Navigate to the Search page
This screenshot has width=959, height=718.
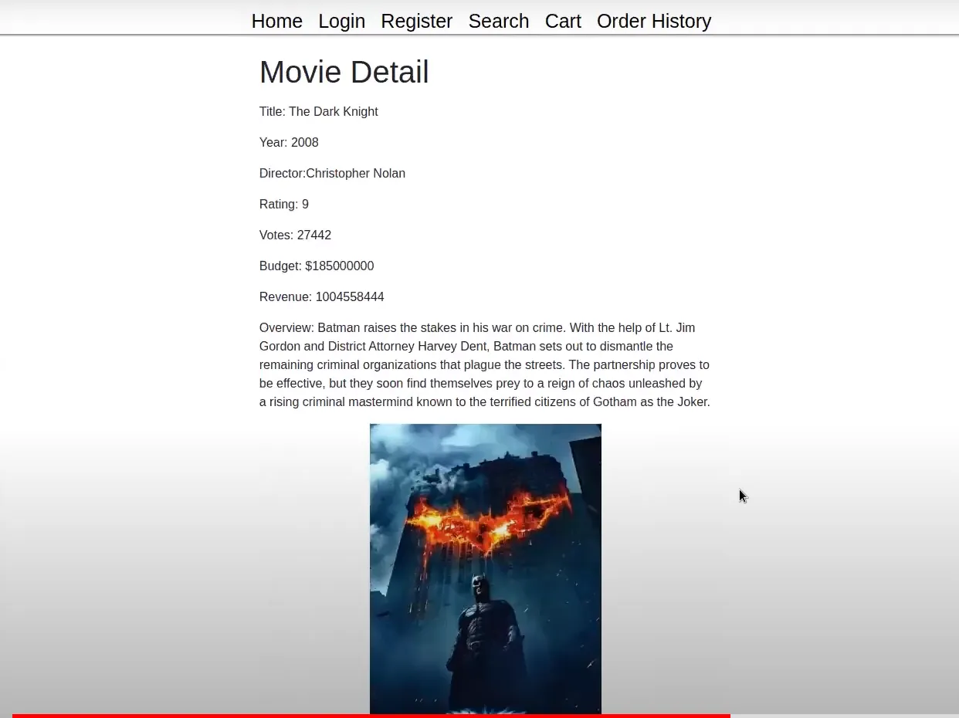click(498, 21)
